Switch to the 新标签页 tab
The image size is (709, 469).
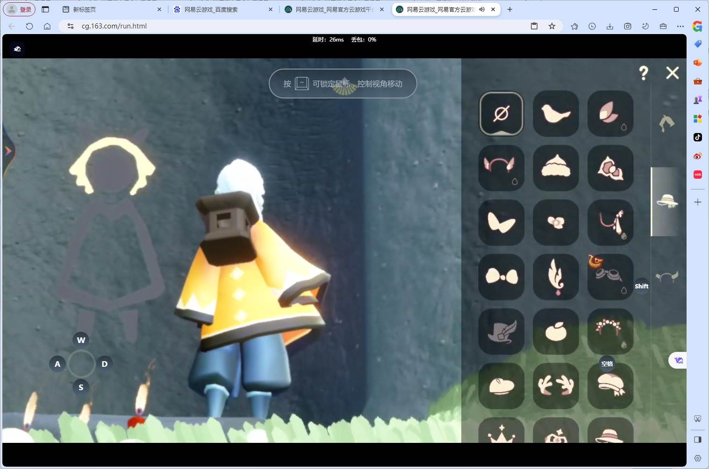tap(113, 9)
